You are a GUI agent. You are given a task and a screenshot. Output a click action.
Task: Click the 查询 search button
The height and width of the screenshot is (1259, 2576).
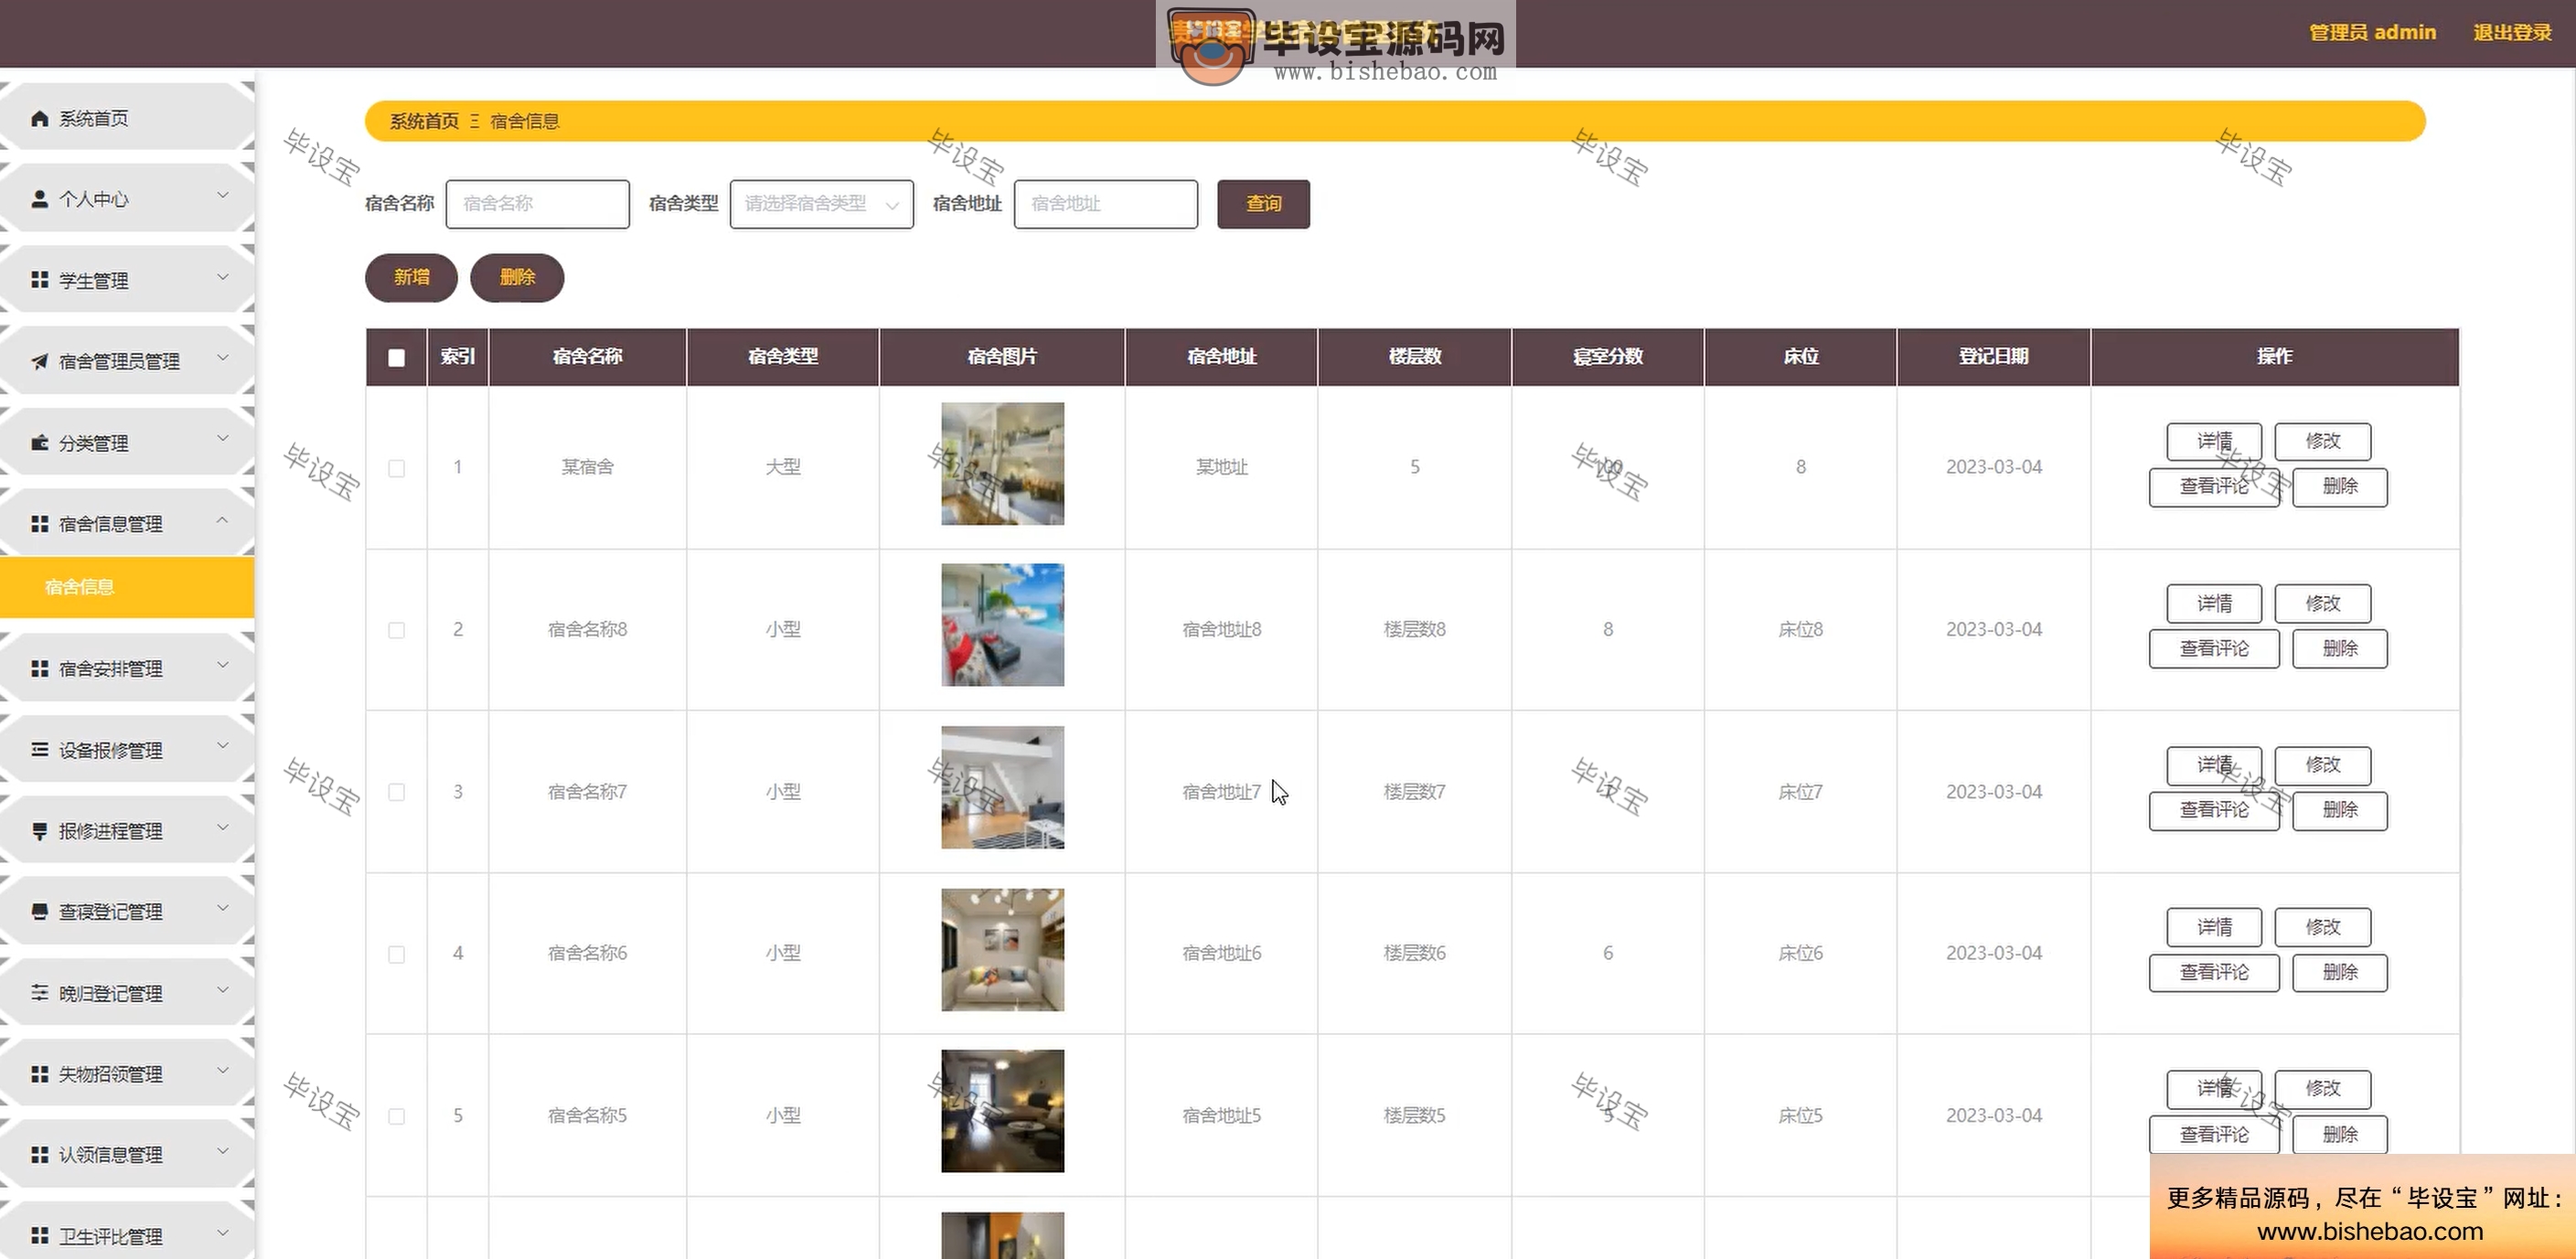coord(1263,204)
